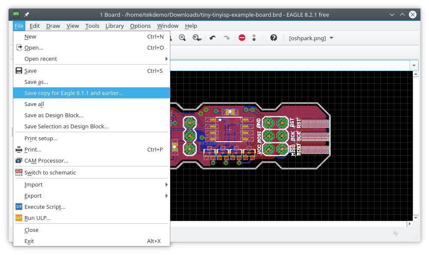Click the red stop icon
Viewport: 429px width, 255px height.
[242, 38]
